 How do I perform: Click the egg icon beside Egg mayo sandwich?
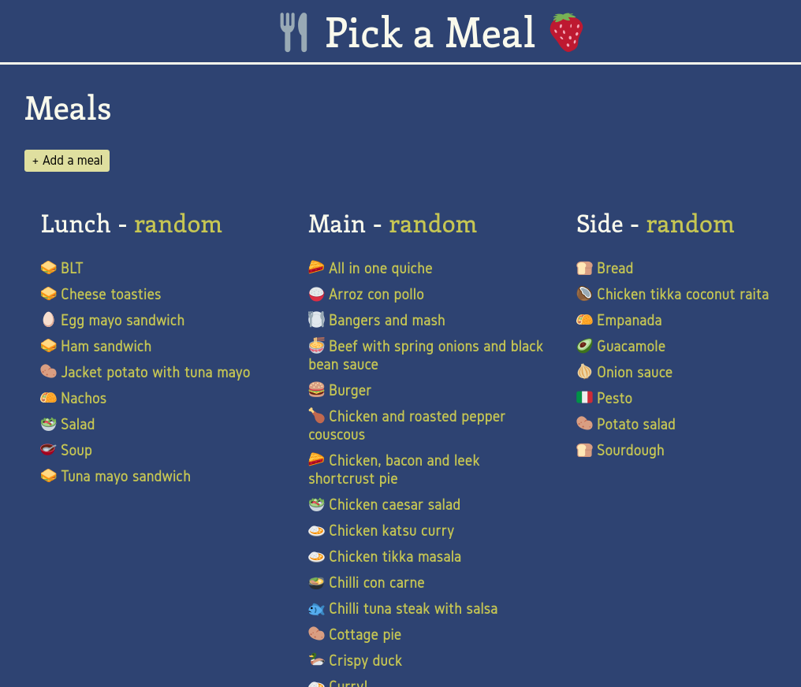[x=49, y=320]
